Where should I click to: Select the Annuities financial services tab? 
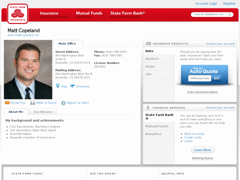pyautogui.click(x=159, y=134)
